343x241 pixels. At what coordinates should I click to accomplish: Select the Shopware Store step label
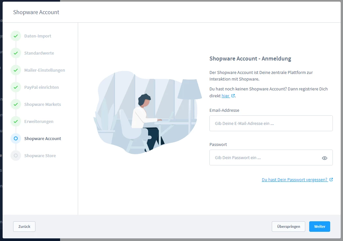point(40,156)
